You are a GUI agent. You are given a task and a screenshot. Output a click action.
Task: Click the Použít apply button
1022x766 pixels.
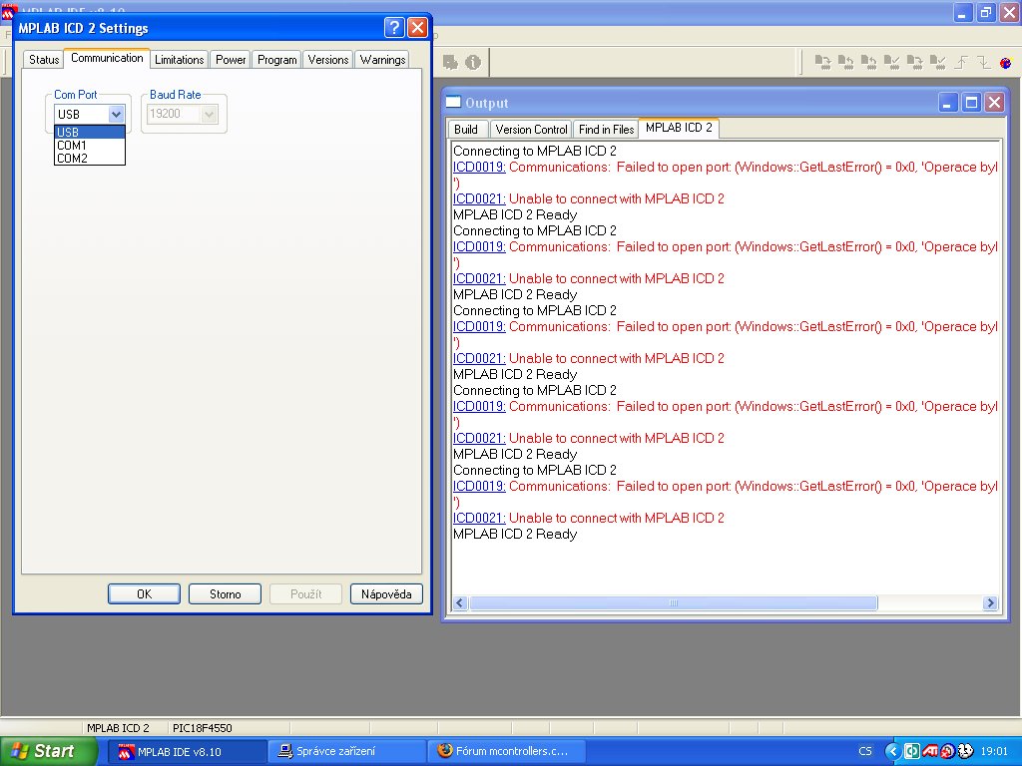tap(305, 594)
